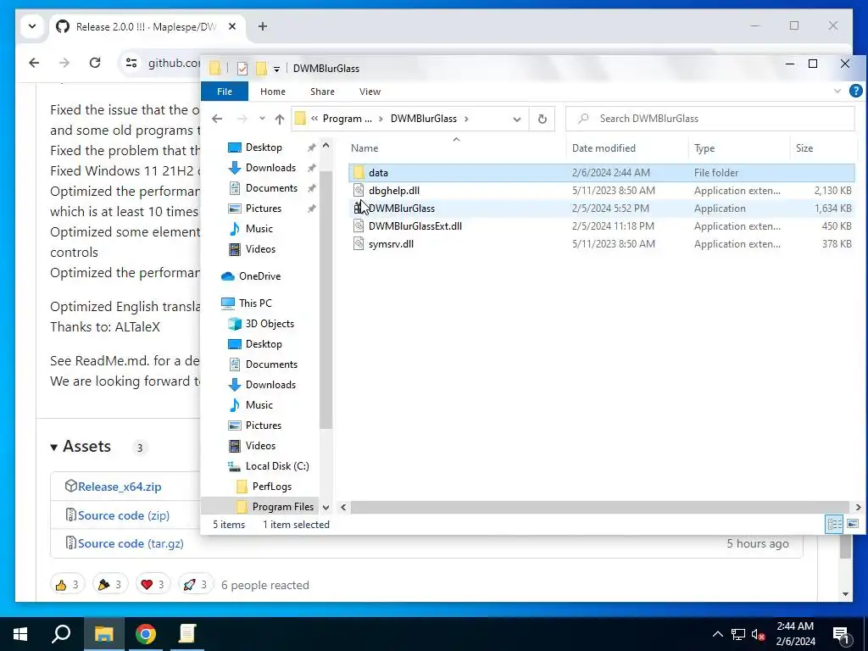Click Properties quick access toolbar icon

click(x=242, y=69)
